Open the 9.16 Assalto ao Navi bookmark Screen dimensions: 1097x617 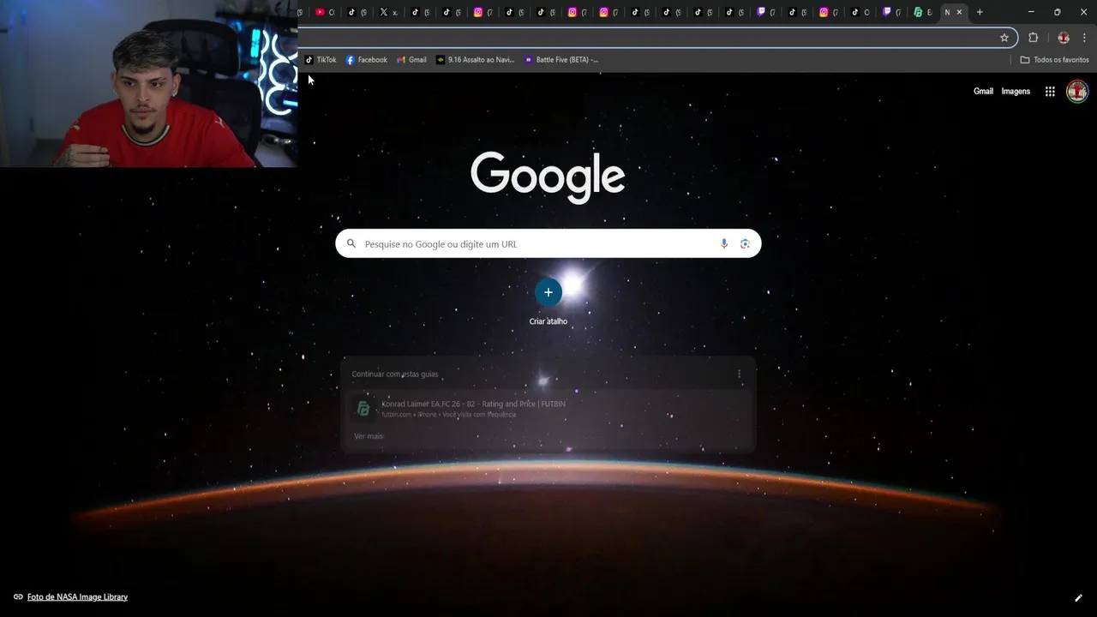(x=475, y=60)
